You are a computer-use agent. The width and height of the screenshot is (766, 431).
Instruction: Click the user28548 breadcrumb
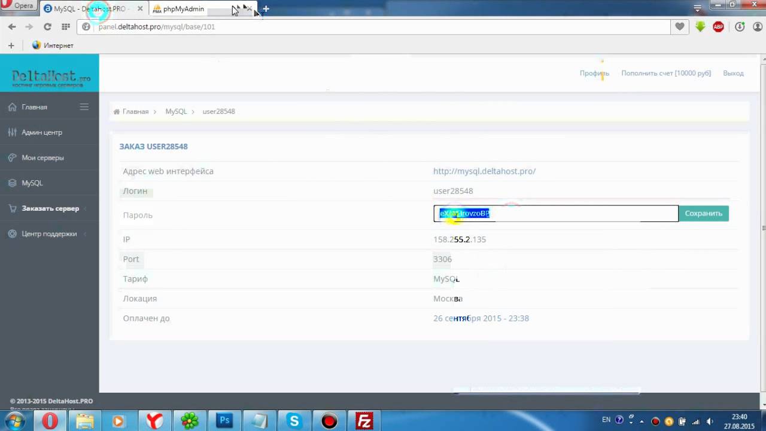[x=218, y=111]
